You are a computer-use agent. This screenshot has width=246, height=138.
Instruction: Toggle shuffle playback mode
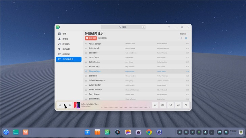click(170, 105)
